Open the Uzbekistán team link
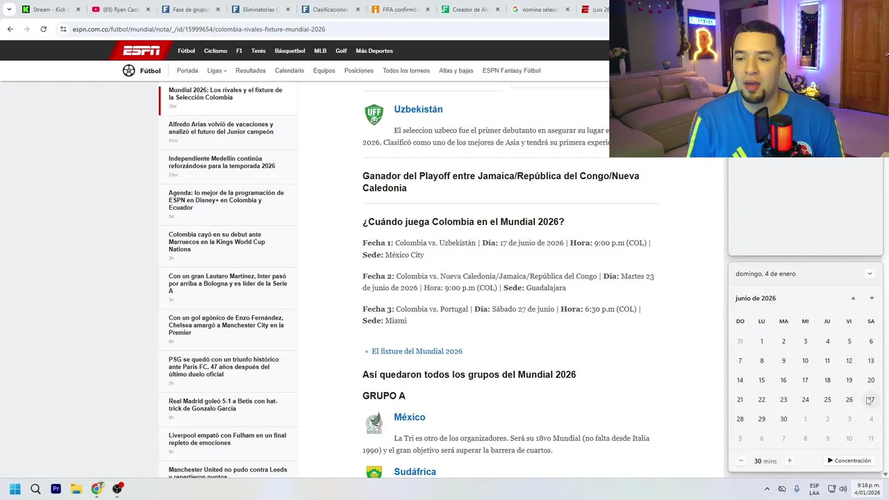Image resolution: width=889 pixels, height=500 pixels. [418, 109]
